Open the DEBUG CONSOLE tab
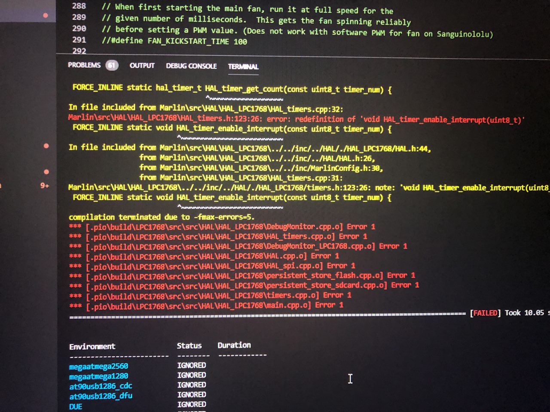The height and width of the screenshot is (412, 550). pyautogui.click(x=191, y=66)
